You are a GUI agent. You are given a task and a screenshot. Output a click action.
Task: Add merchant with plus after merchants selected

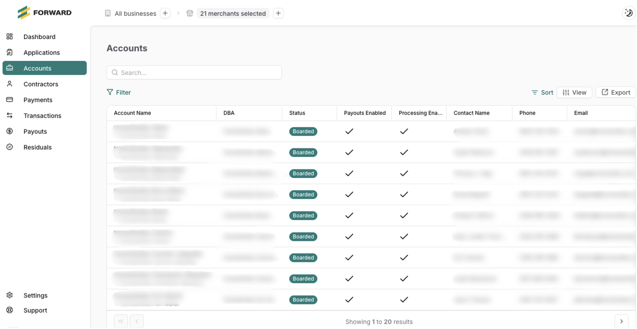coord(278,13)
